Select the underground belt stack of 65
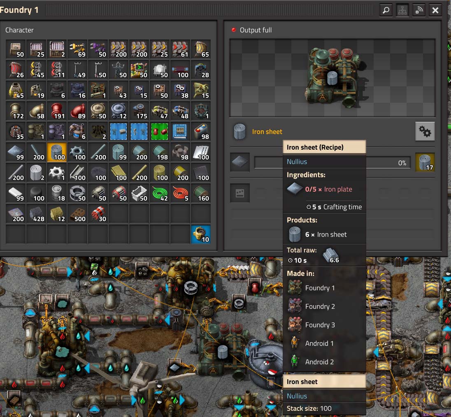This screenshot has width=451, height=417. tap(201, 49)
